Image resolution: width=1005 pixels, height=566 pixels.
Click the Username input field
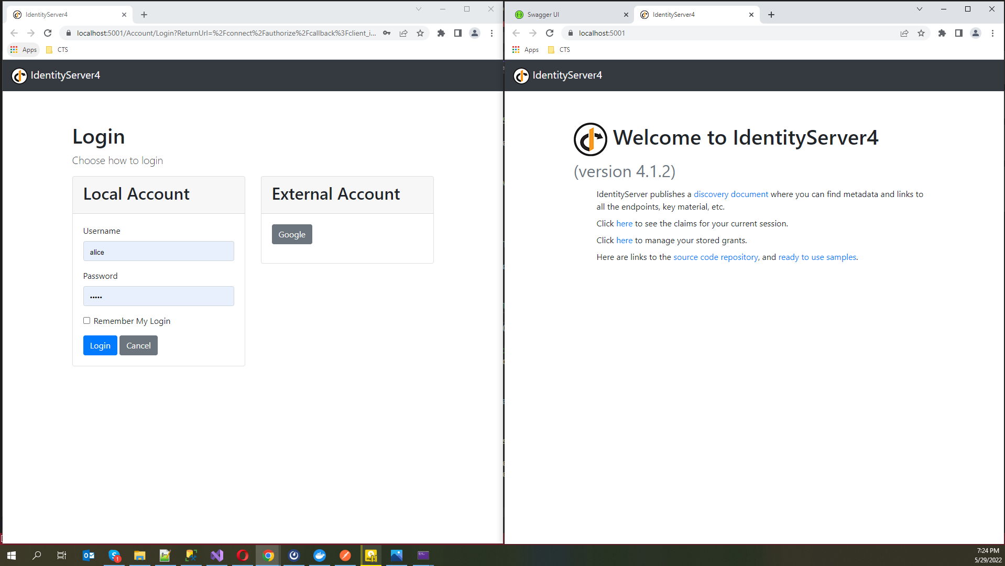click(x=159, y=252)
